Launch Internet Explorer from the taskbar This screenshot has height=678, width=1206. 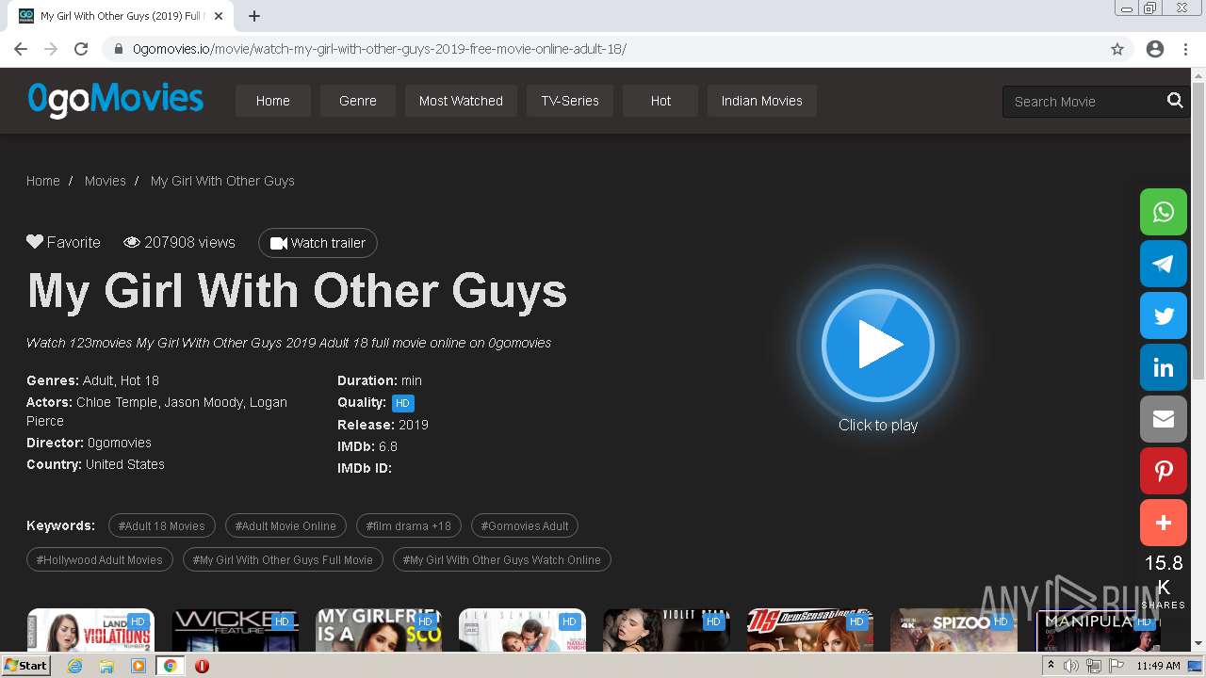pyautogui.click(x=75, y=666)
